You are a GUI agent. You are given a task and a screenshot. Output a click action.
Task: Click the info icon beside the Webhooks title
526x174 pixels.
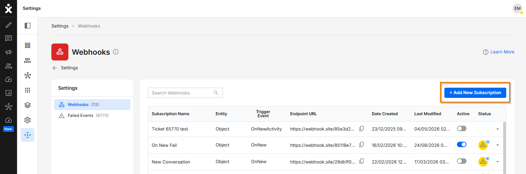pyautogui.click(x=116, y=52)
